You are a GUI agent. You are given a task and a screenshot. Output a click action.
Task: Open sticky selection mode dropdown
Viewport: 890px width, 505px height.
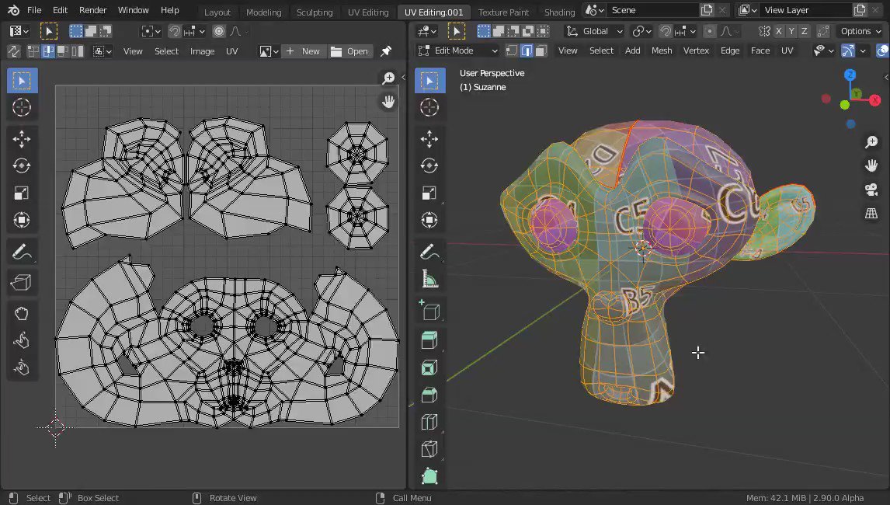[x=103, y=51]
